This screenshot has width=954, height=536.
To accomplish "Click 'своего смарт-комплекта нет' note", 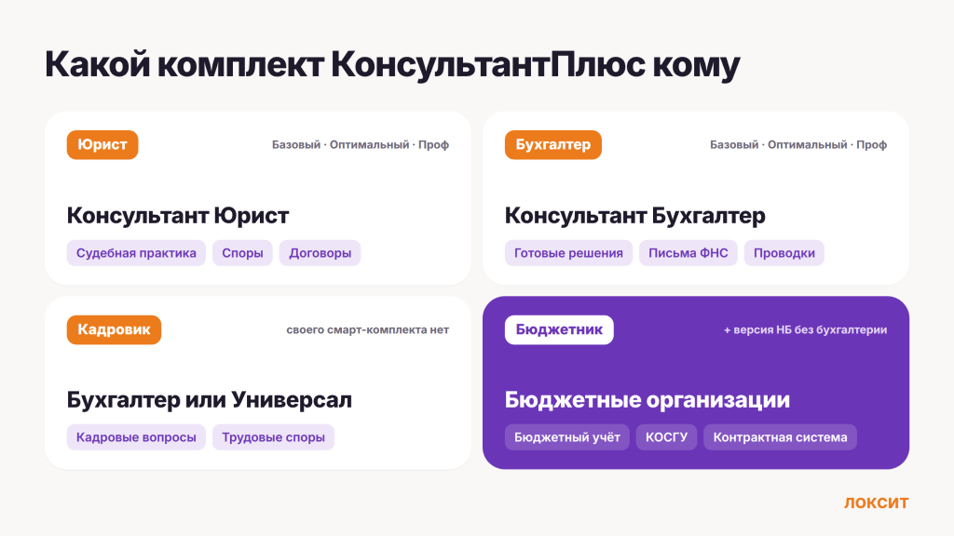I will 367,329.
